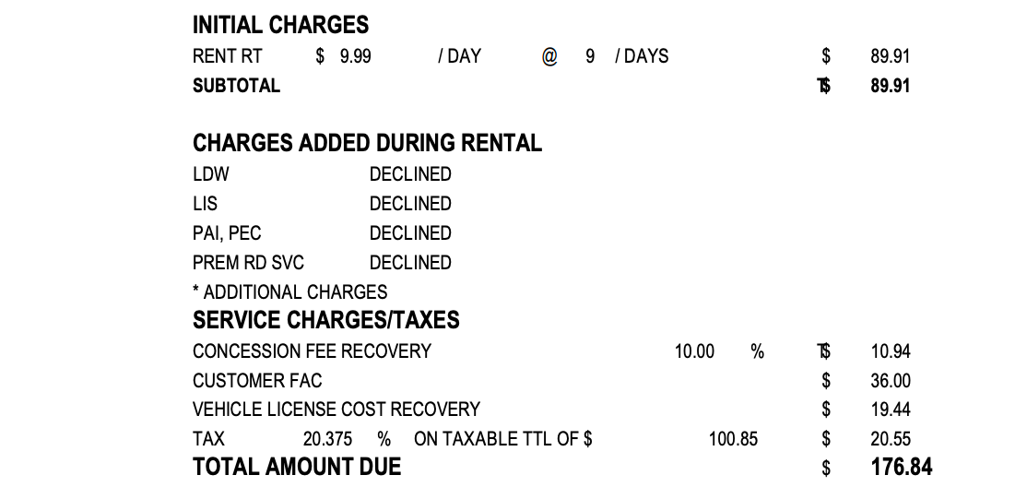Viewport: 1027px width, 487px height.
Task: Click CONCESSION FEE RECOVERY label
Action: (x=312, y=351)
